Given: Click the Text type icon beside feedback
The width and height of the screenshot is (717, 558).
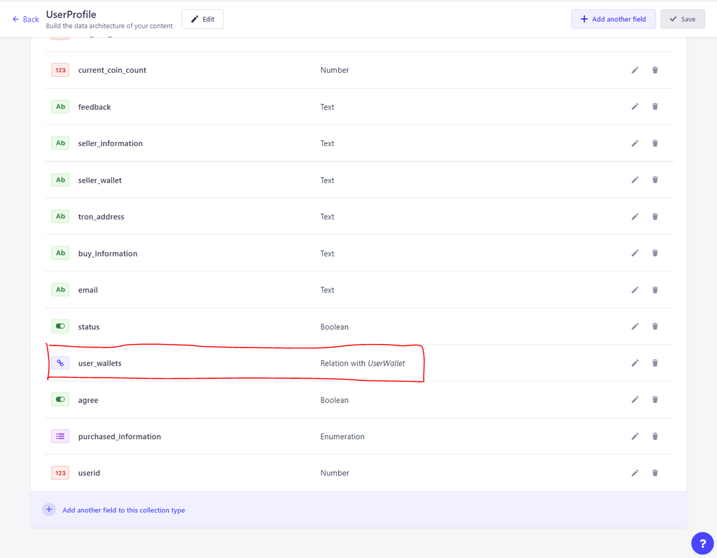Looking at the screenshot, I should 60,106.
